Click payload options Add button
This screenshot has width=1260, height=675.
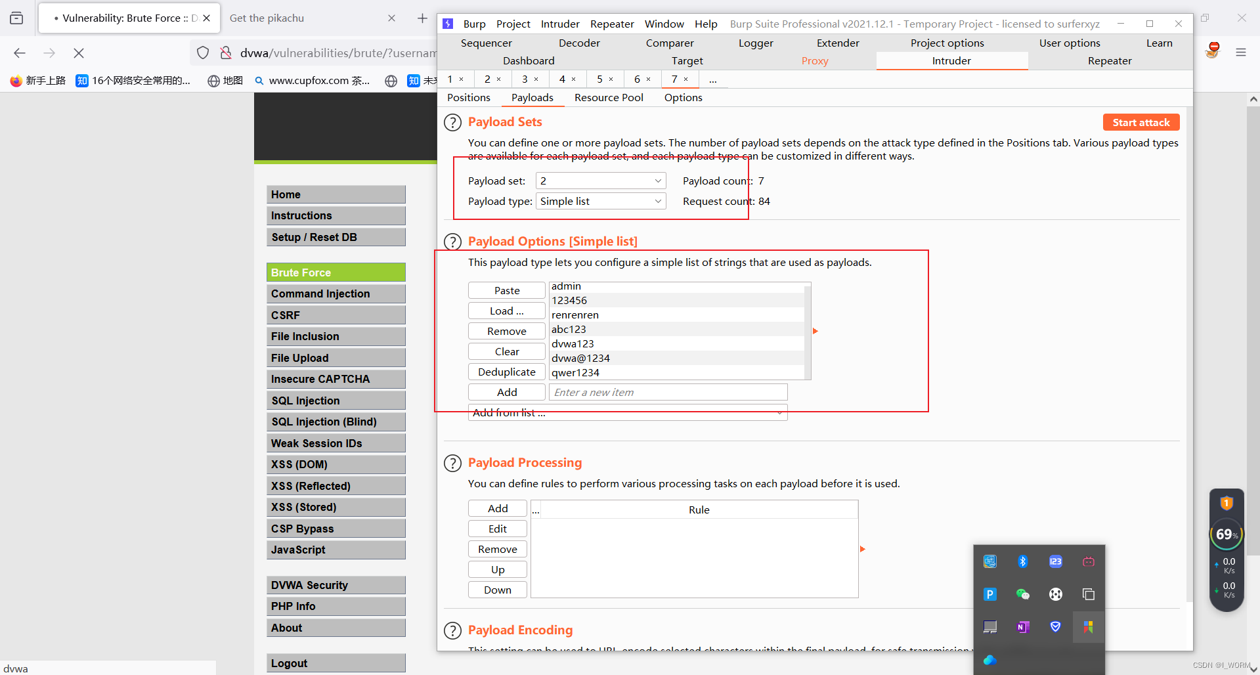(507, 393)
